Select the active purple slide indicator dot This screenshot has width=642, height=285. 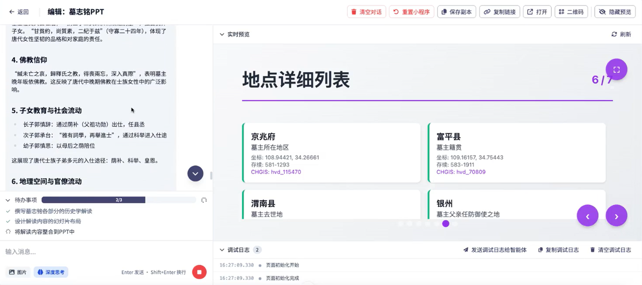tap(445, 224)
